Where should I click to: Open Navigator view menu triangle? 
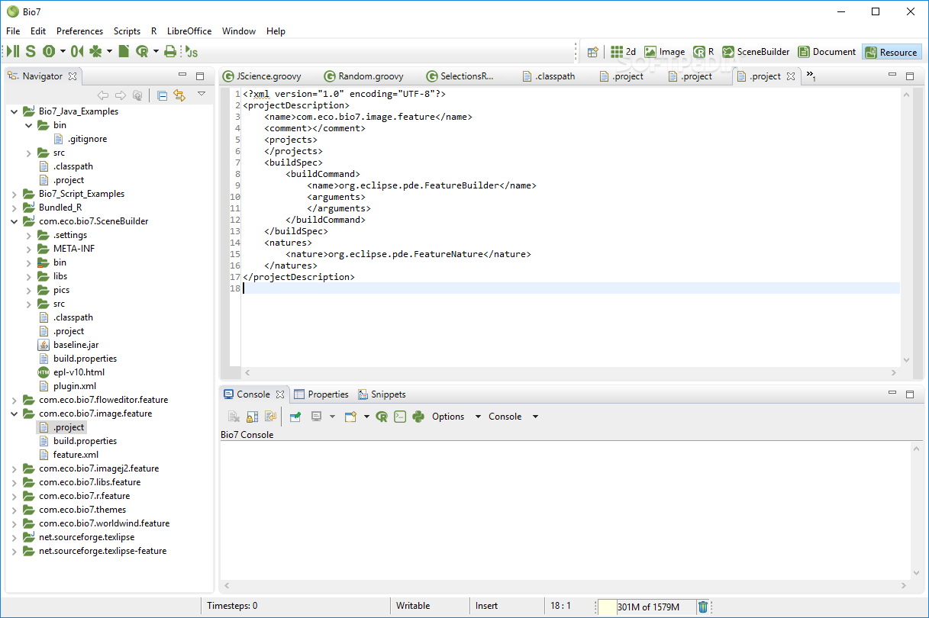(202, 94)
